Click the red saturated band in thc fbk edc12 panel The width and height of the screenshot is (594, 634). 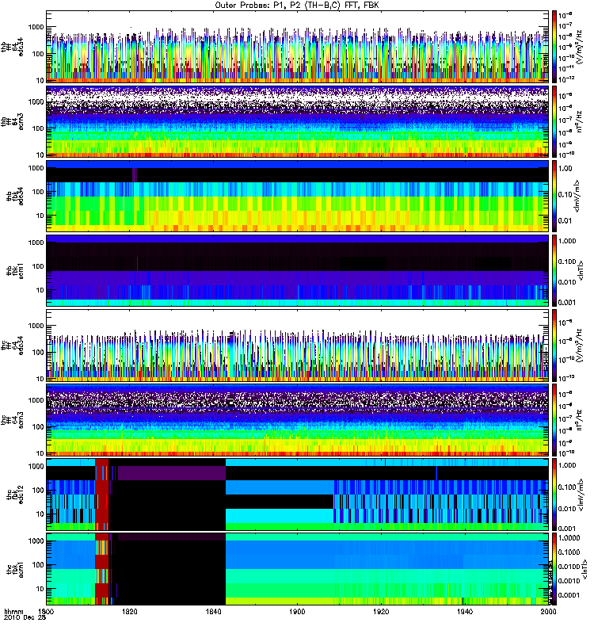(x=102, y=495)
